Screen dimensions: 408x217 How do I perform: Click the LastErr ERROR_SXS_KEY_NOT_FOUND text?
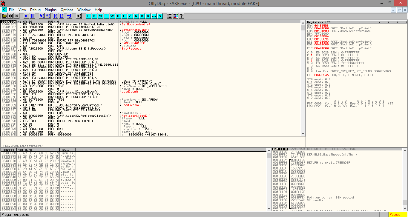pos(354,71)
